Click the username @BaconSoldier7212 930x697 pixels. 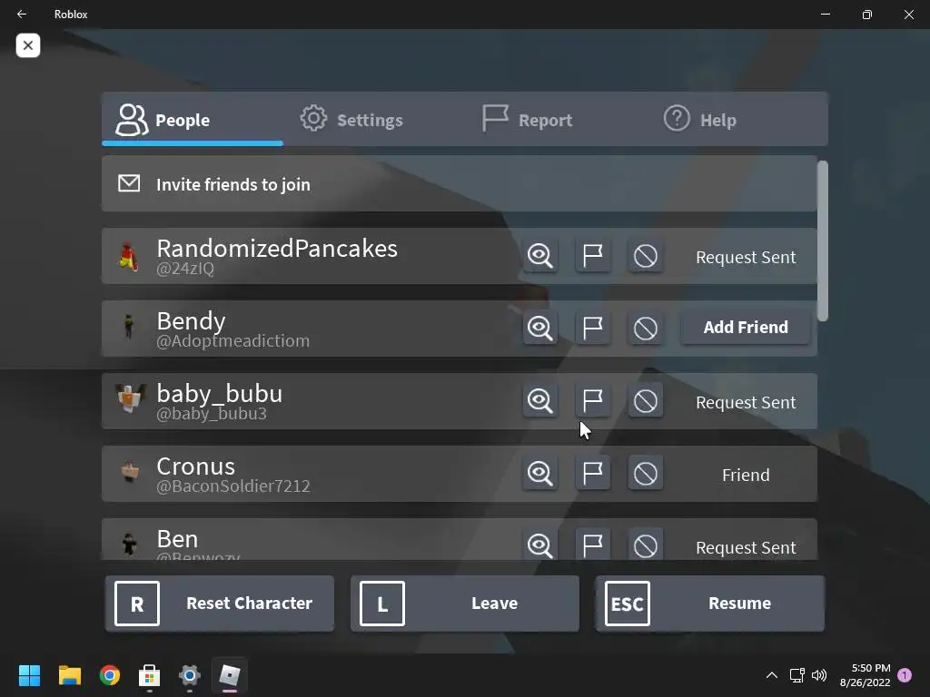click(x=233, y=486)
